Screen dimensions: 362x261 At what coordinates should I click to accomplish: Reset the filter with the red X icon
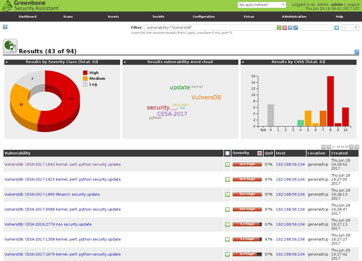pos(285,28)
